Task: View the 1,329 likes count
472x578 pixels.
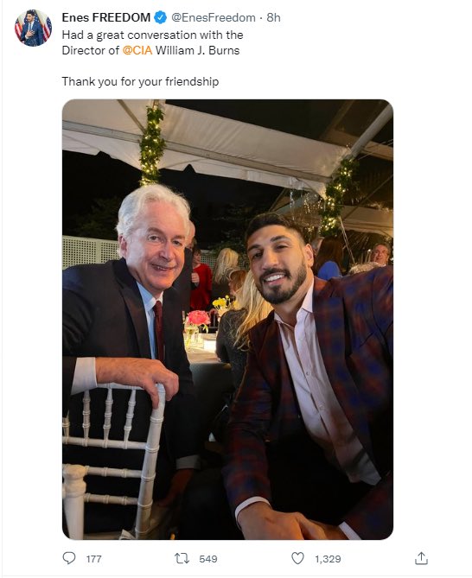Action: (328, 559)
